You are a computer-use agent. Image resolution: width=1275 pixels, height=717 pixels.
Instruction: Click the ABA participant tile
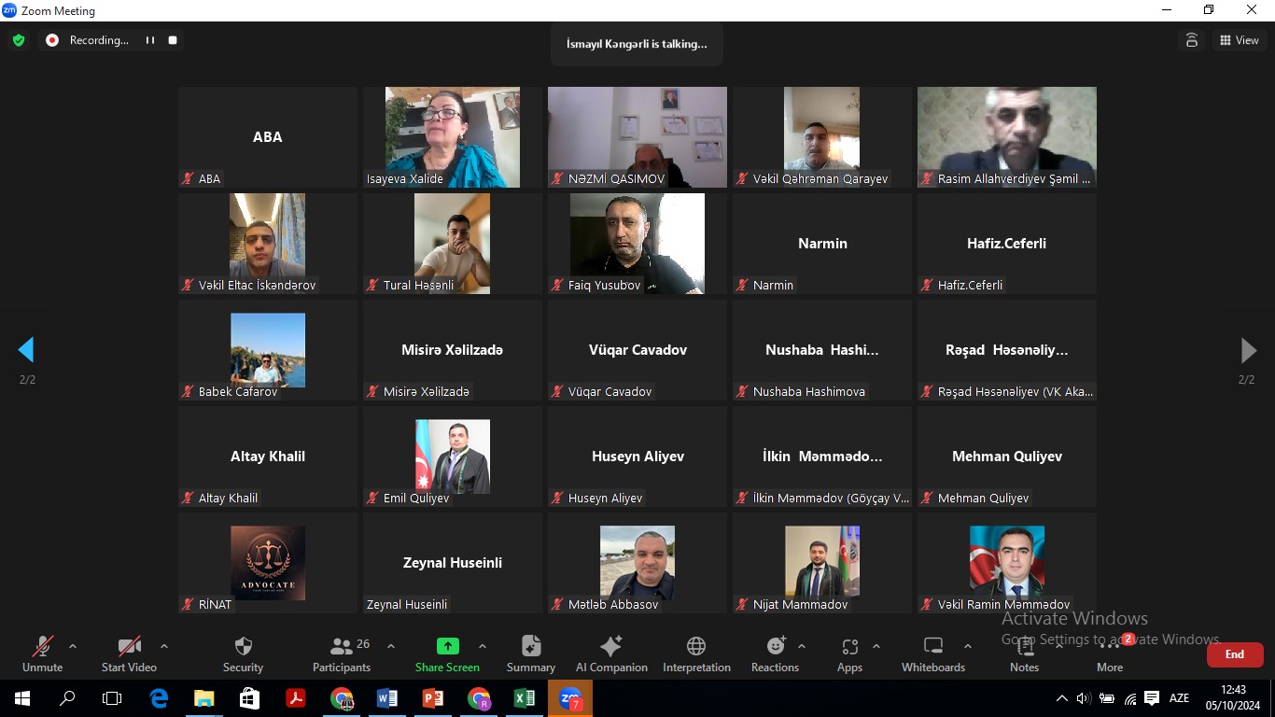tap(268, 137)
